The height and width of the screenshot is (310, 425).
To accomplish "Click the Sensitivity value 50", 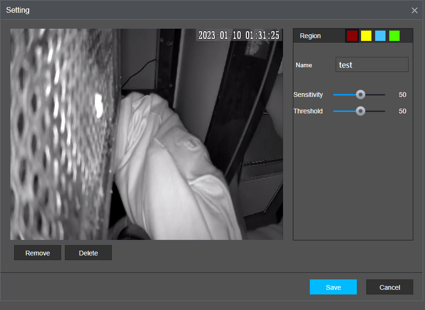I will (x=402, y=95).
